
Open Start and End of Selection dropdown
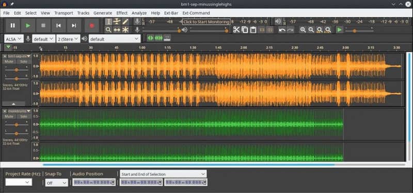[x=163, y=174]
